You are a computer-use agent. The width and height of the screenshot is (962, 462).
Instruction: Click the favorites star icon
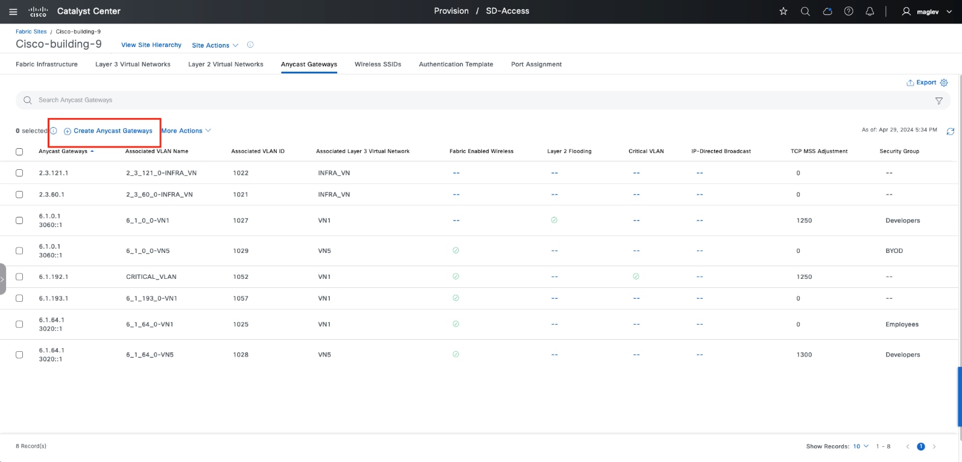click(783, 11)
